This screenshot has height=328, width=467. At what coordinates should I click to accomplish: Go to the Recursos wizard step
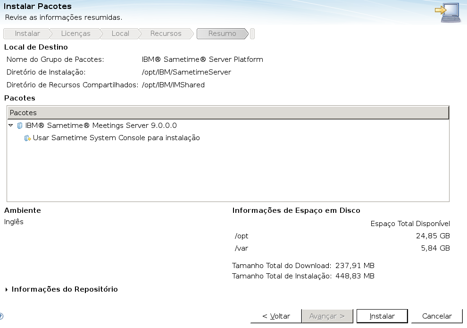[166, 34]
